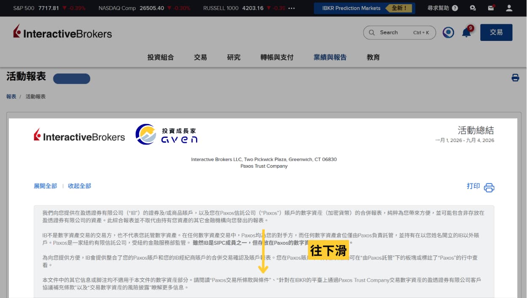Click the 報表 breadcrumb link
Screen dimensions: 527x298
(11, 96)
